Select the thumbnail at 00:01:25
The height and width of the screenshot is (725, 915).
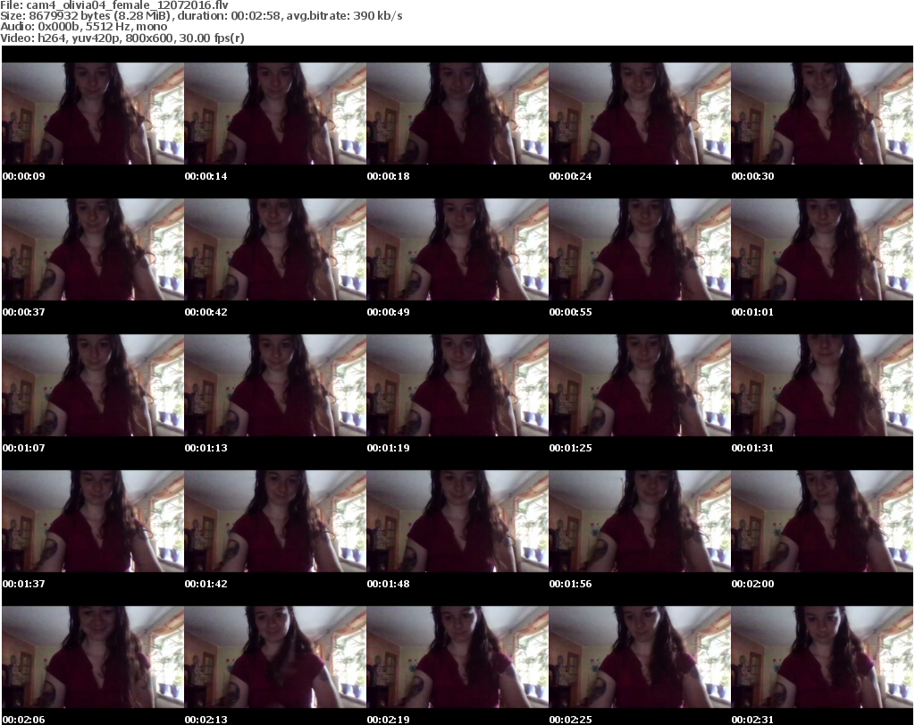pyautogui.click(x=640, y=385)
